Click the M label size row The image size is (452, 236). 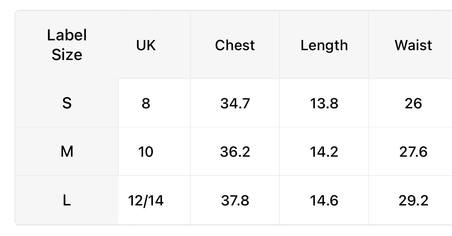coord(67,152)
